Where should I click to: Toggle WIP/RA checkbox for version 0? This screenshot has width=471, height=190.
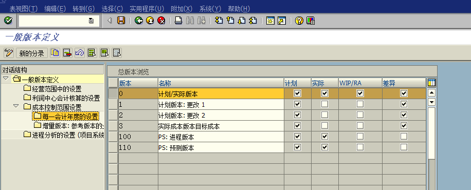pyautogui.click(x=360, y=93)
